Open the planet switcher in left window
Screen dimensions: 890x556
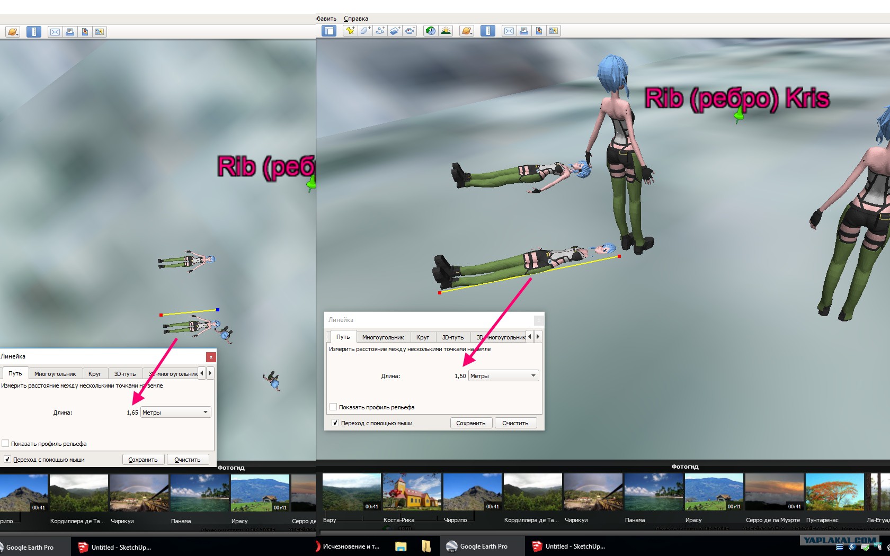click(12, 32)
